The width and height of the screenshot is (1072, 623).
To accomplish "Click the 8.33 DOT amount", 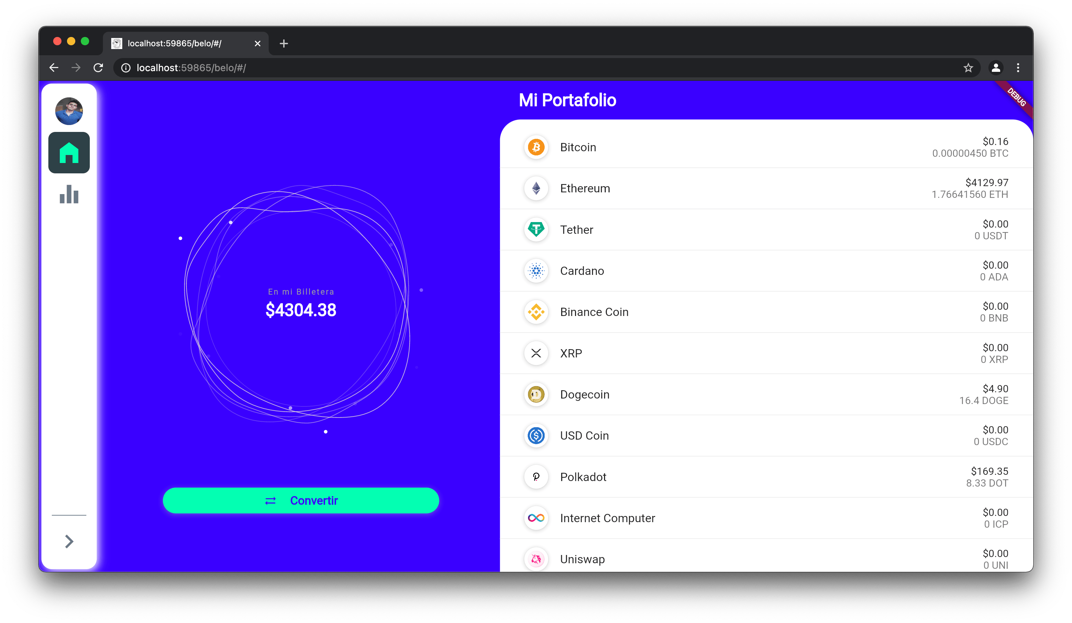I will 987,483.
